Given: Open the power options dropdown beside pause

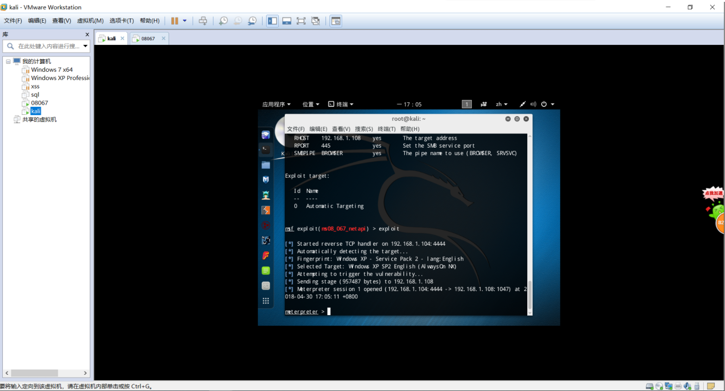Looking at the screenshot, I should coord(185,21).
